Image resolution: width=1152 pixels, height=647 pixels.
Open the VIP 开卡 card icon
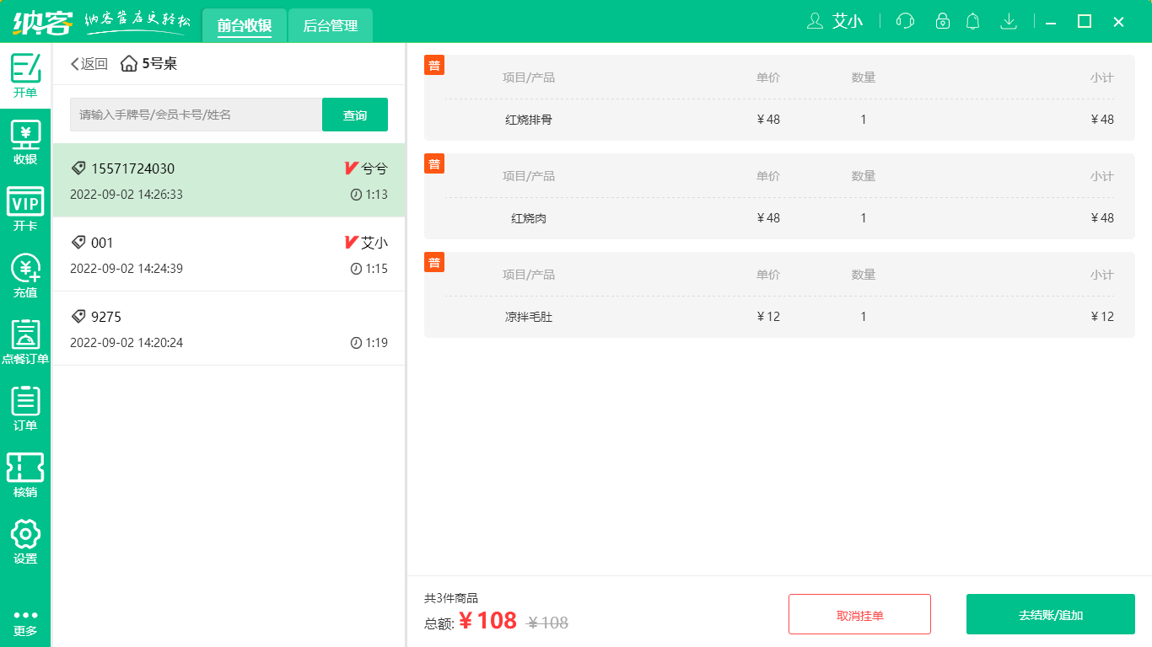25,209
